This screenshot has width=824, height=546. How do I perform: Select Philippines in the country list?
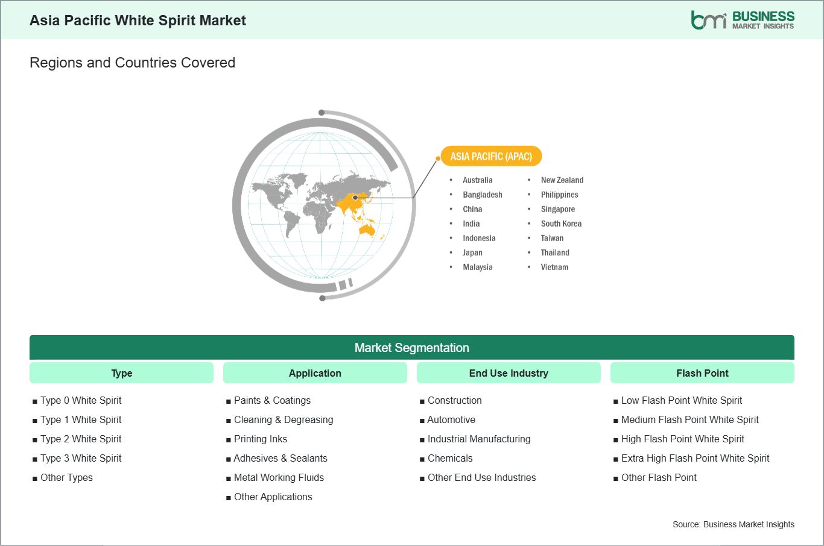coord(559,195)
